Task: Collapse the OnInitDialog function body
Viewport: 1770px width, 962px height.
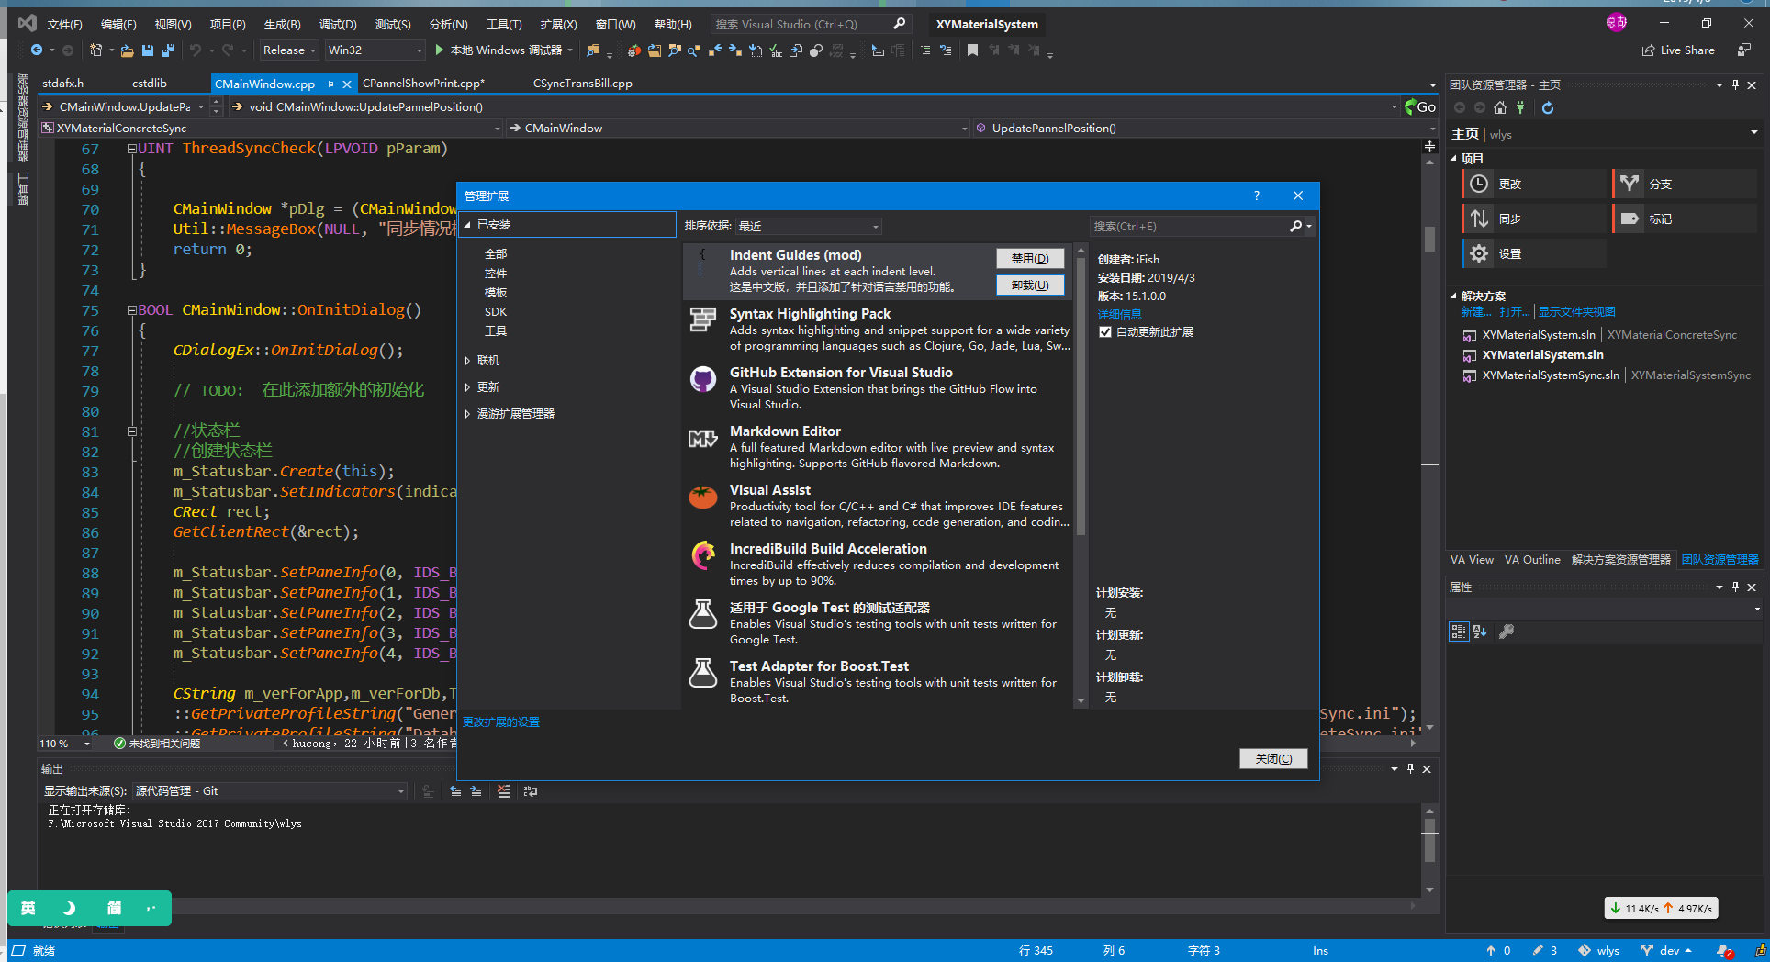Action: coord(131,309)
